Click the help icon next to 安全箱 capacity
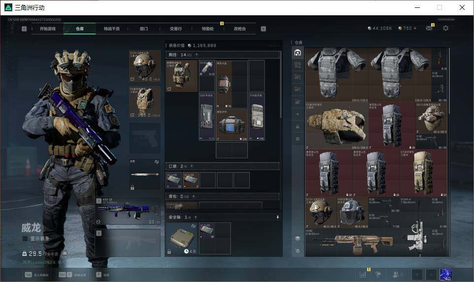 196,217
